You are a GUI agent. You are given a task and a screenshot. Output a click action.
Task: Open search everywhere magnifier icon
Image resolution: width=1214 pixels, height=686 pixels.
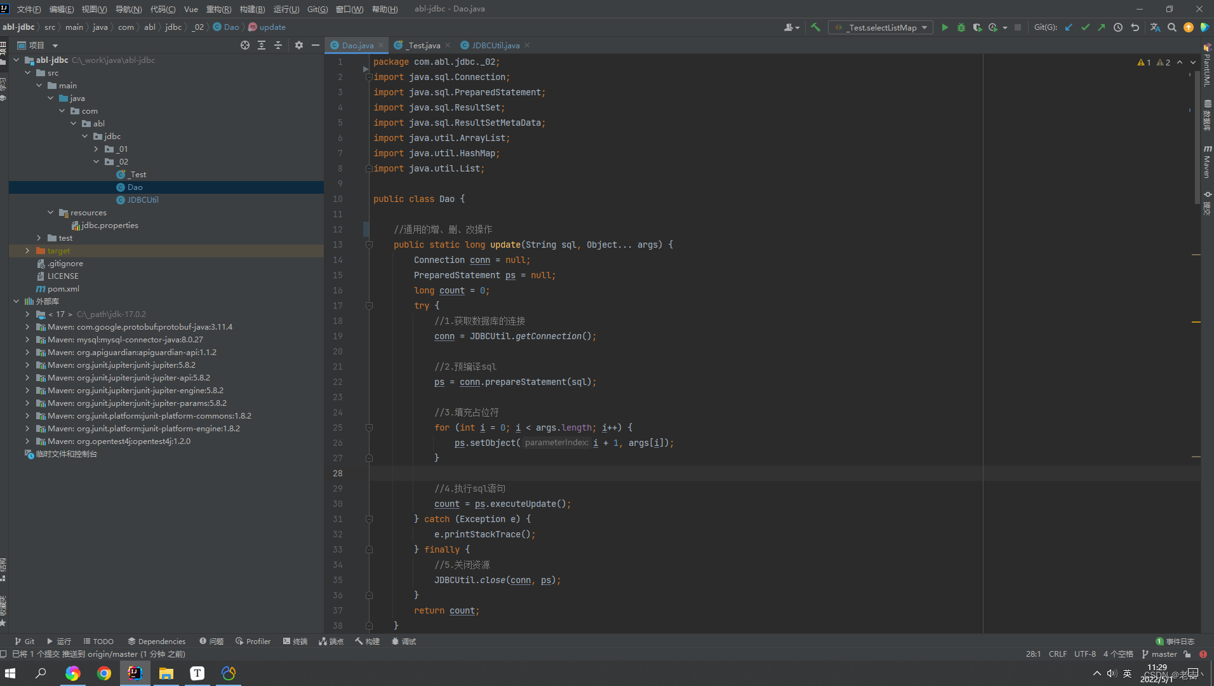(x=1171, y=27)
